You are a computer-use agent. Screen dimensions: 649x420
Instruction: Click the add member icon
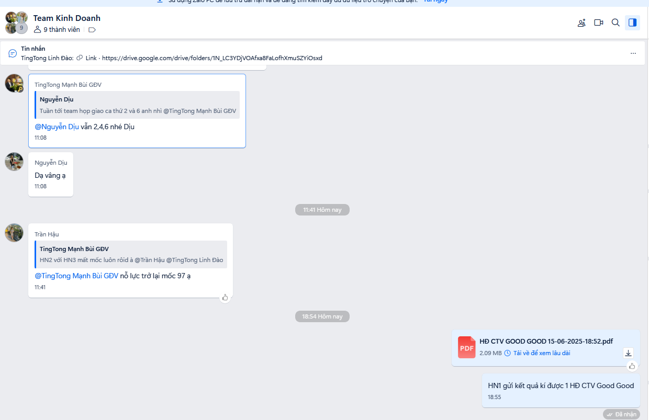point(581,22)
